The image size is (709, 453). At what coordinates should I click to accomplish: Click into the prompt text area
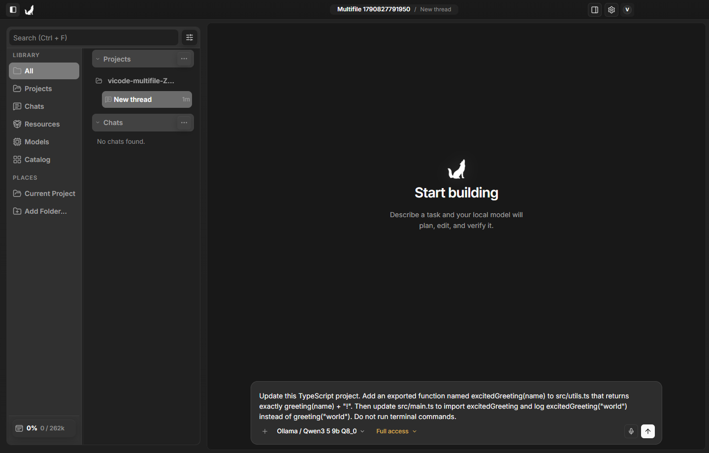point(456,406)
